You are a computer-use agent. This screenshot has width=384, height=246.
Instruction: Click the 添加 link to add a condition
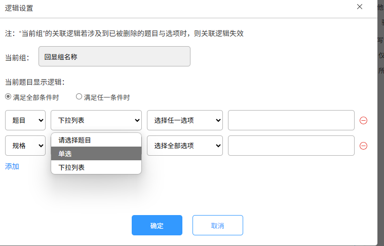pyautogui.click(x=12, y=166)
